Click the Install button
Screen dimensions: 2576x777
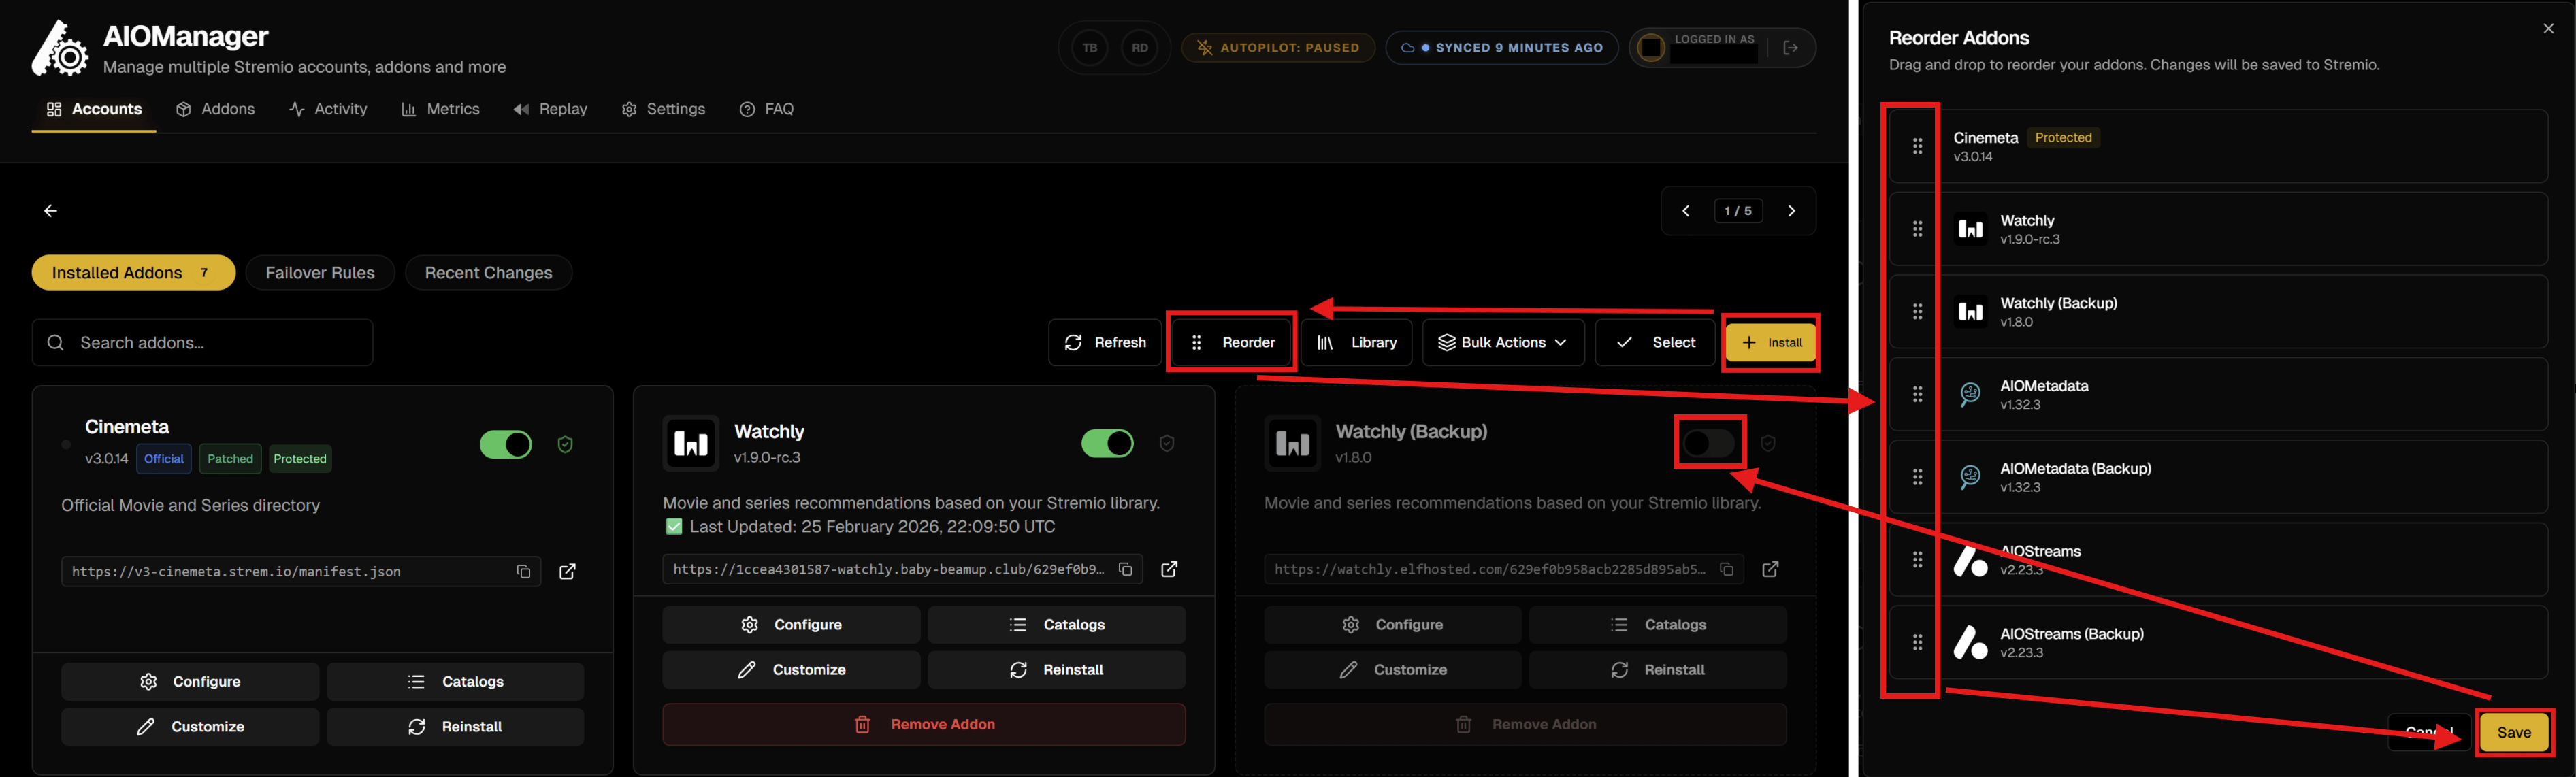tap(1771, 343)
